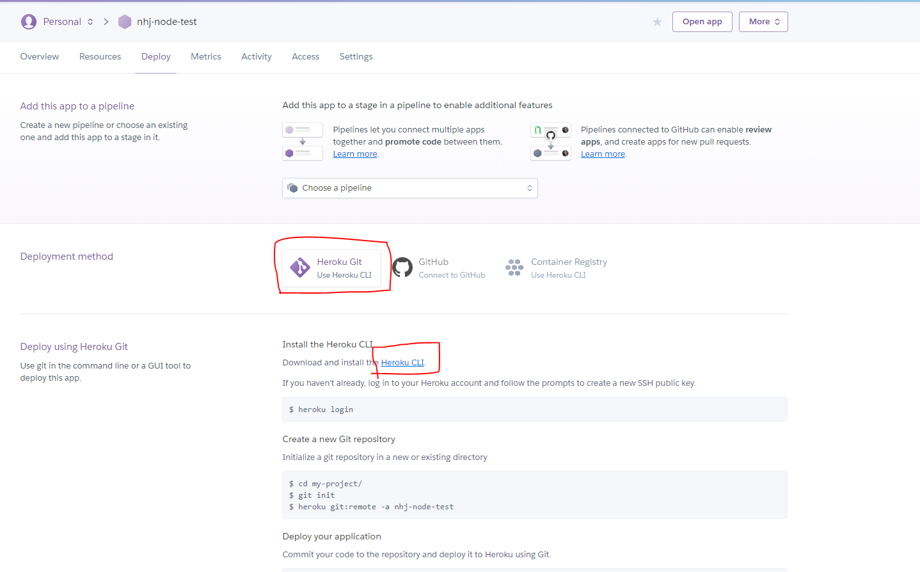Click the Heroku Git diamond icon
The height and width of the screenshot is (572, 920).
tap(300, 267)
